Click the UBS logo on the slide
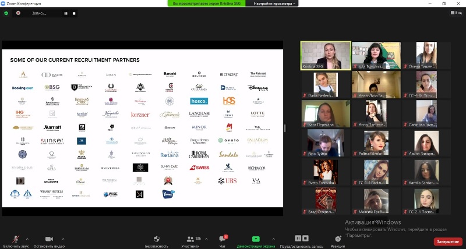The width and height of the screenshot is (466, 249). (228, 181)
